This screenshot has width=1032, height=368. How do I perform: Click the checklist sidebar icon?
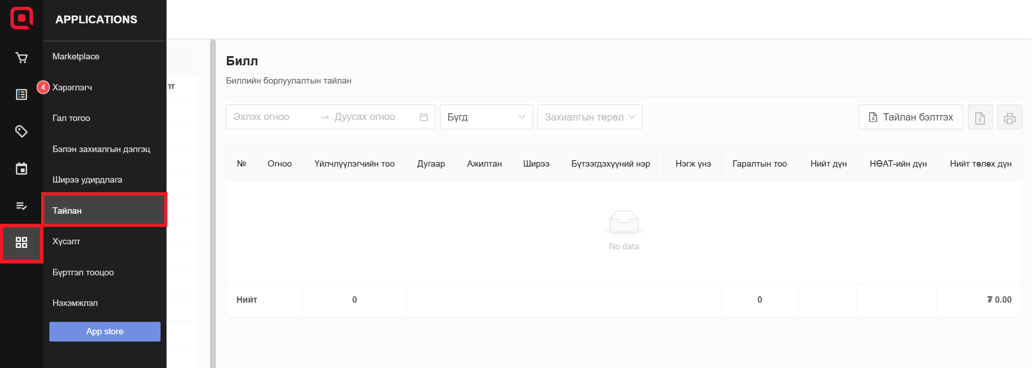[21, 206]
